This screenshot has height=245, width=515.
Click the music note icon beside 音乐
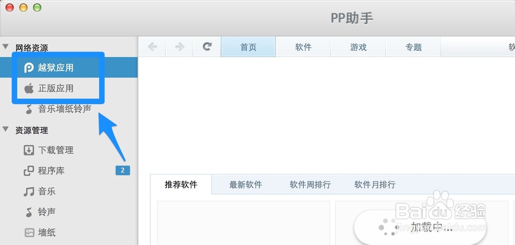tap(29, 191)
